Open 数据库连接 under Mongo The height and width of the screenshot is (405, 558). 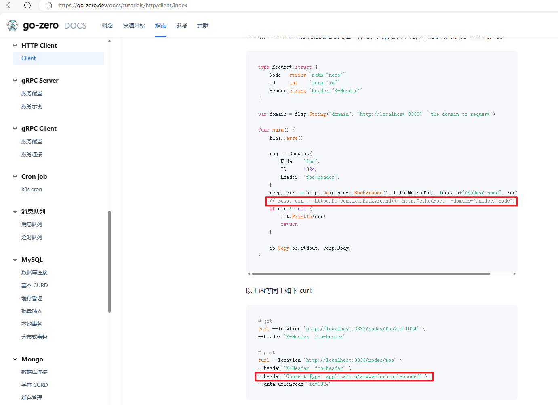pyautogui.click(x=34, y=372)
